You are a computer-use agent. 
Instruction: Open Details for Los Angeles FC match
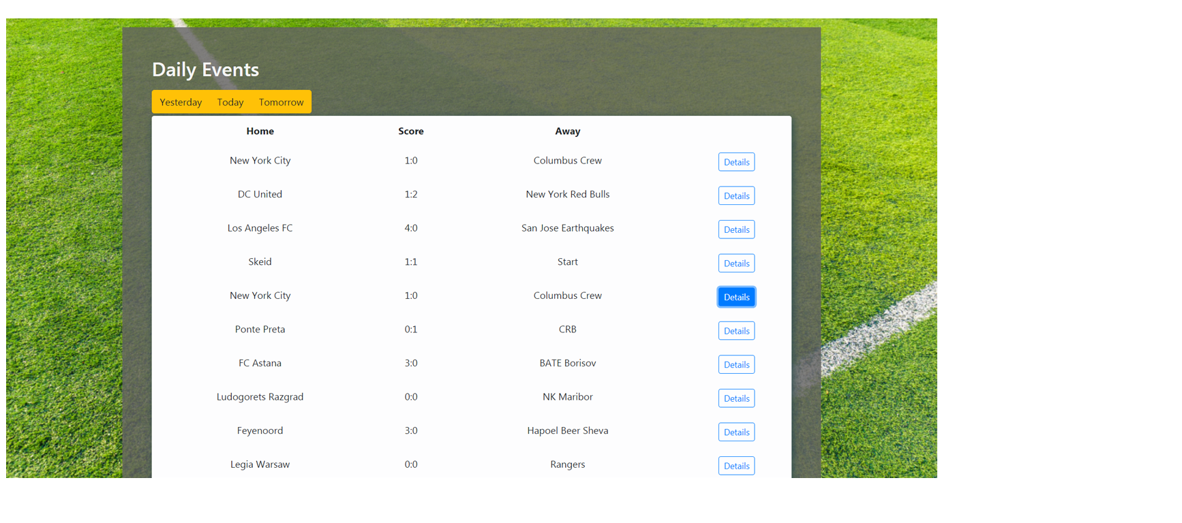(x=736, y=229)
